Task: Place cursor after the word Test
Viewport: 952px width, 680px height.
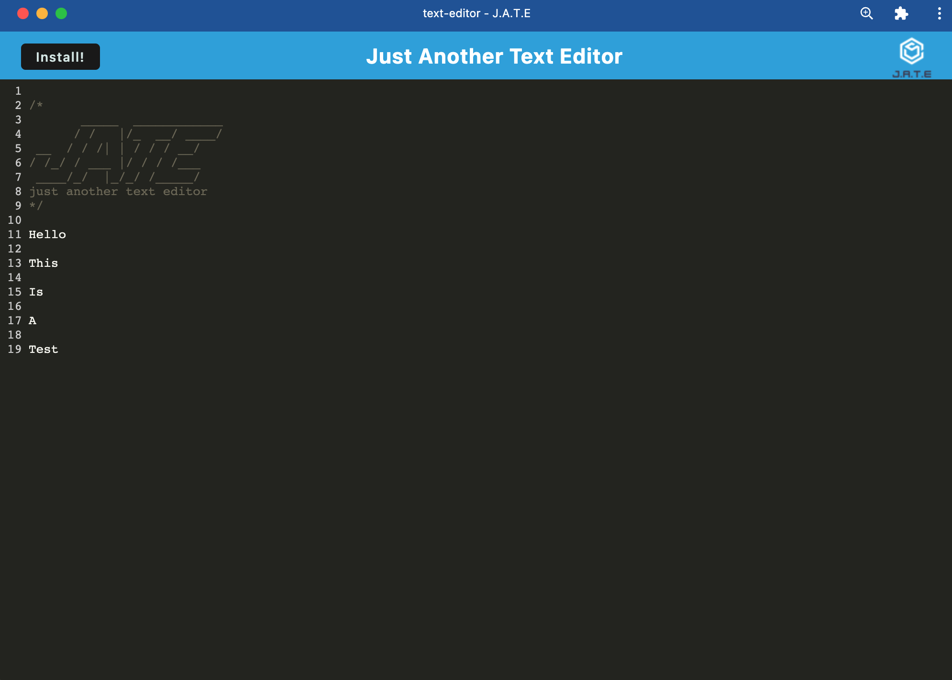Action: (59, 350)
